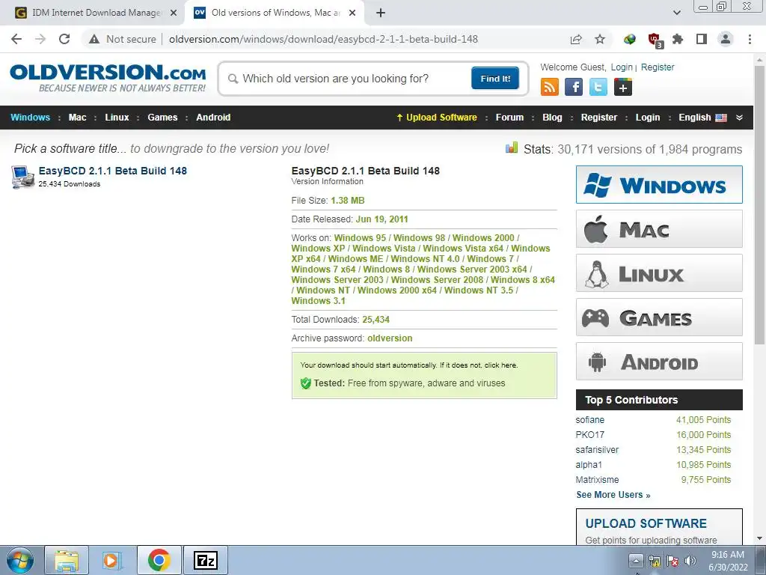Open File Explorer from the taskbar

67,560
